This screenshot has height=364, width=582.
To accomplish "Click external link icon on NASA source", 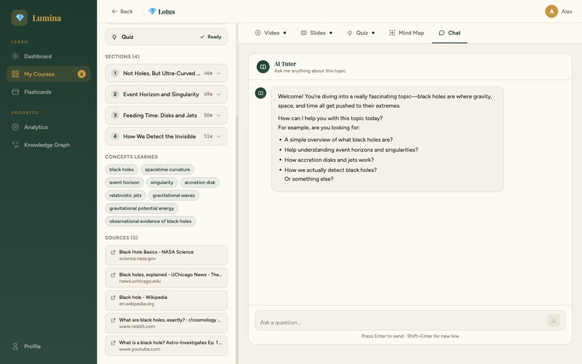I will [x=113, y=252].
